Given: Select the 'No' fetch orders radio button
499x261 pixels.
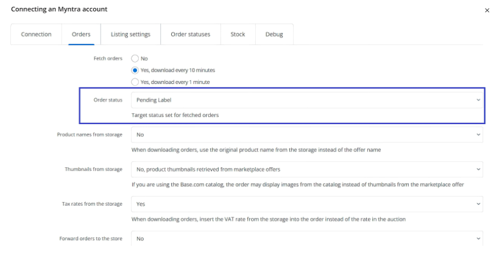Looking at the screenshot, I should click(135, 58).
